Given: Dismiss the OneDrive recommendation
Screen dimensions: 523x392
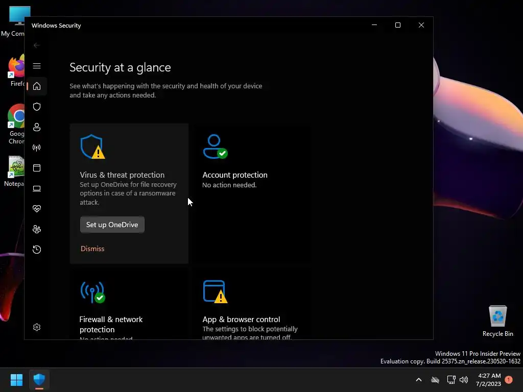Looking at the screenshot, I should point(92,249).
